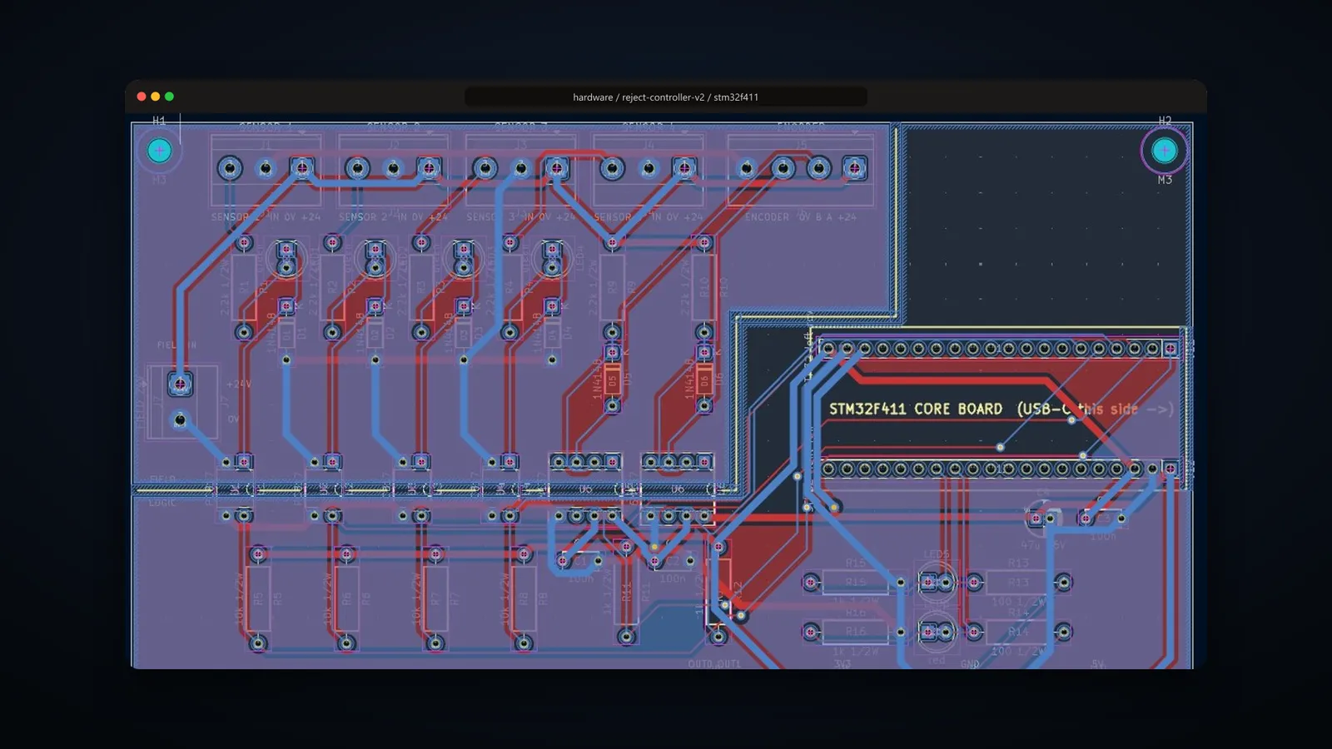Select diode D5 footprint
The image size is (1332, 749).
coord(612,379)
